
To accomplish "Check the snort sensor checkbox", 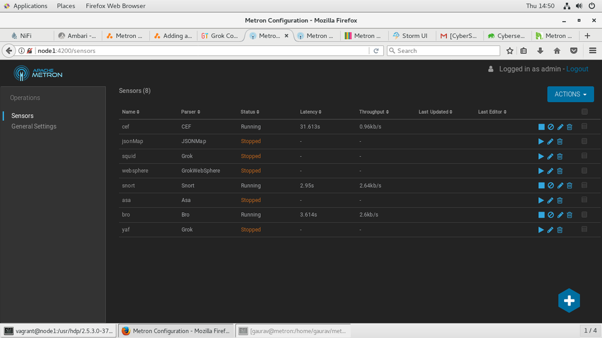I will pos(585,185).
